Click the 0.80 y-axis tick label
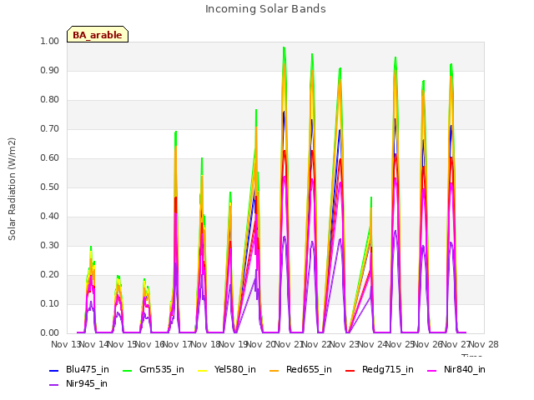The width and height of the screenshot is (534, 400). click(x=50, y=100)
